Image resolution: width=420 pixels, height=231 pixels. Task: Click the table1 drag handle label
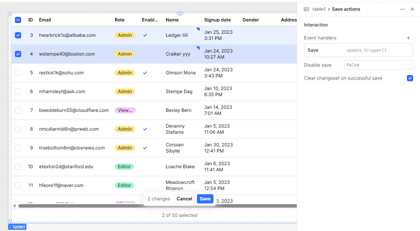point(17,227)
